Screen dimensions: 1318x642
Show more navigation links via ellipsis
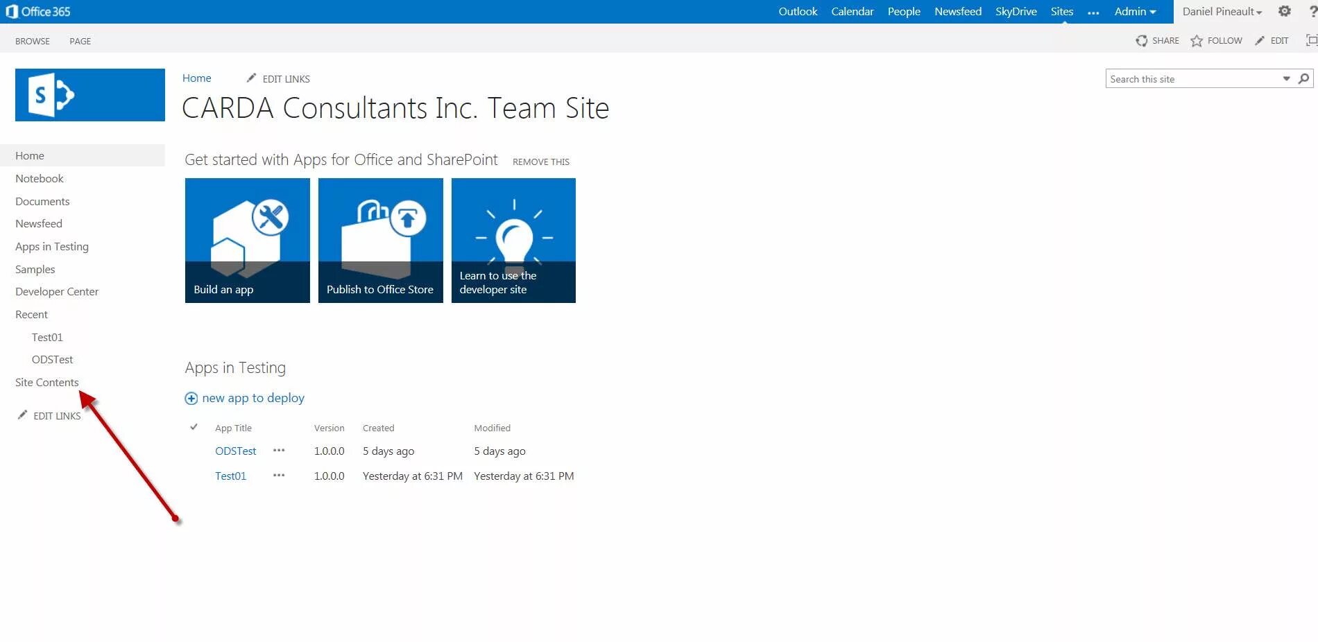1093,12
